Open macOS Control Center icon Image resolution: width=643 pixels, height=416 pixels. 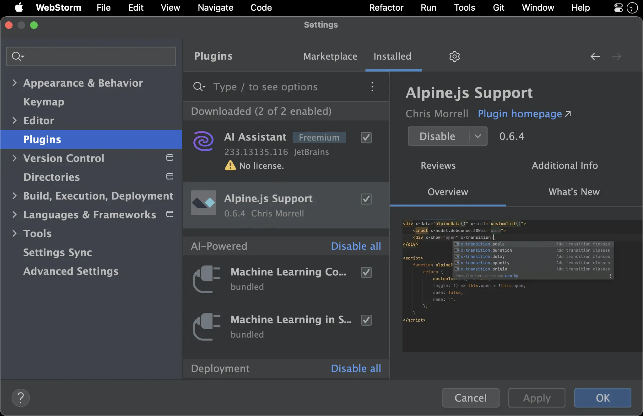(618, 8)
